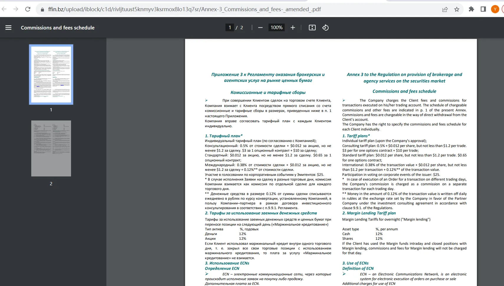Viewport: 504px width, 286px height.
Task: Open the orange Y profile avatar
Action: (x=495, y=9)
